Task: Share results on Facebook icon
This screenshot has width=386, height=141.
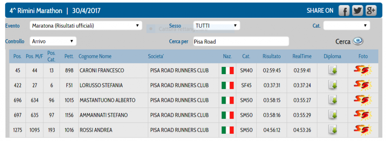Action: 344,10
